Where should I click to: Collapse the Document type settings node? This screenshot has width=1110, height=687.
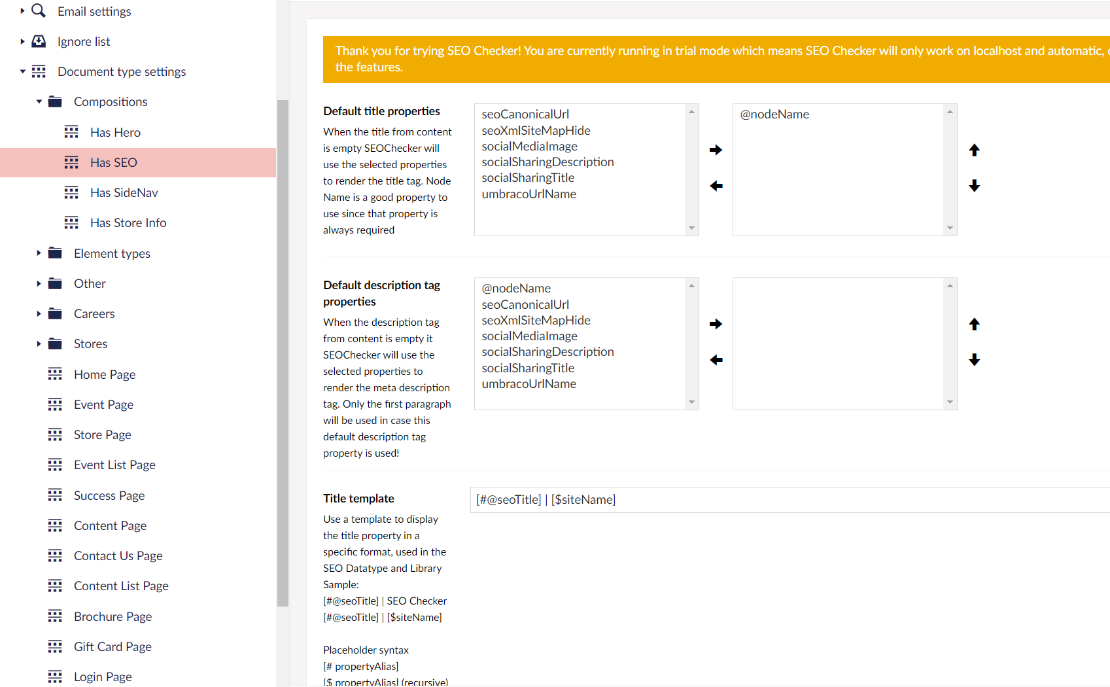pyautogui.click(x=22, y=71)
